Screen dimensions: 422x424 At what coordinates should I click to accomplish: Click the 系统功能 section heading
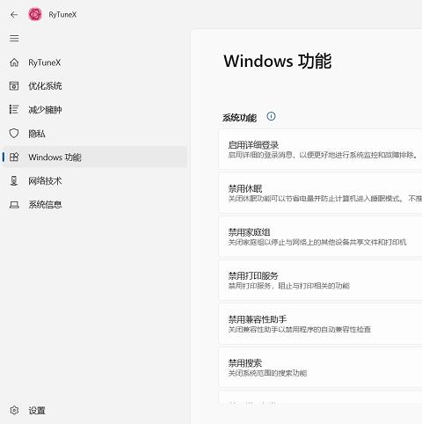point(239,118)
